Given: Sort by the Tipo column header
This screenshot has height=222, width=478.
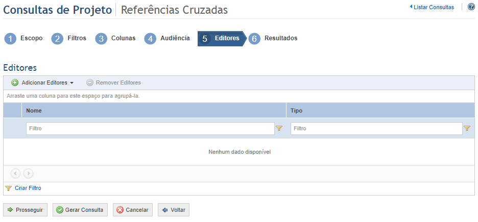Looking at the screenshot, I should click(380, 110).
